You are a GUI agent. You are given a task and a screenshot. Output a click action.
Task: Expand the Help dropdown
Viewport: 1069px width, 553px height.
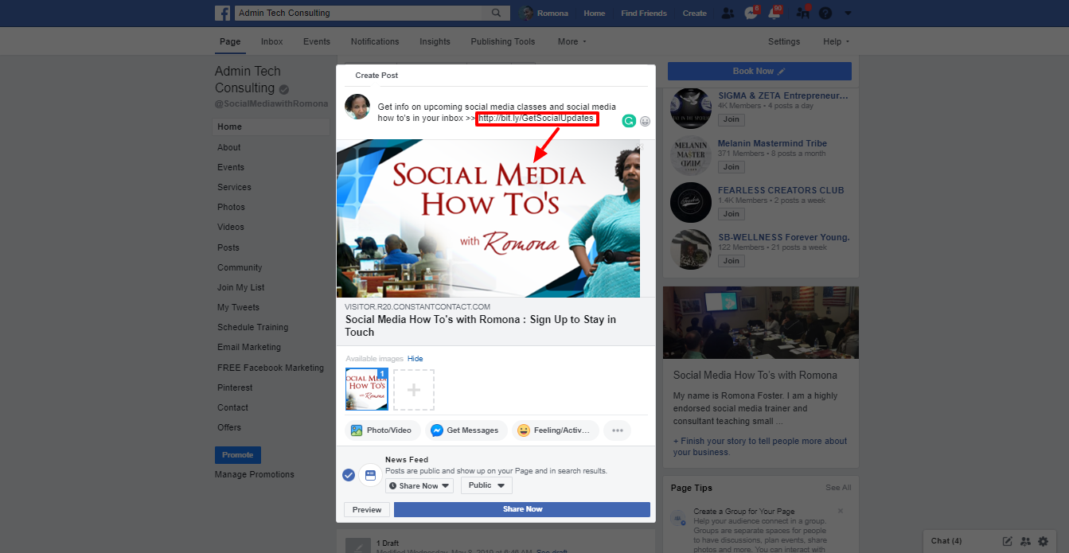[836, 41]
